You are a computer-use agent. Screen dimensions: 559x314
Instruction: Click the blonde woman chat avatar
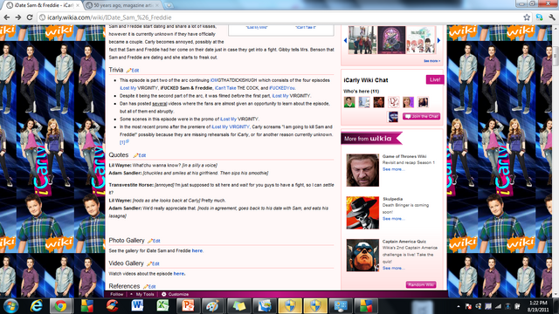tap(408, 102)
